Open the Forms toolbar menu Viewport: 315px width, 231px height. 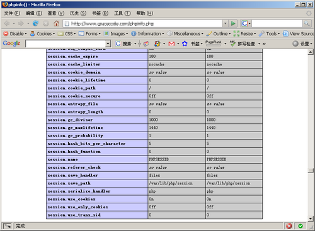coord(89,33)
